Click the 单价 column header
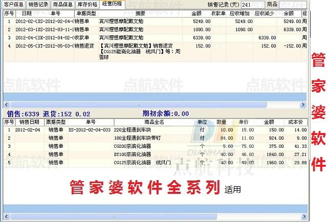 [x=244, y=122]
